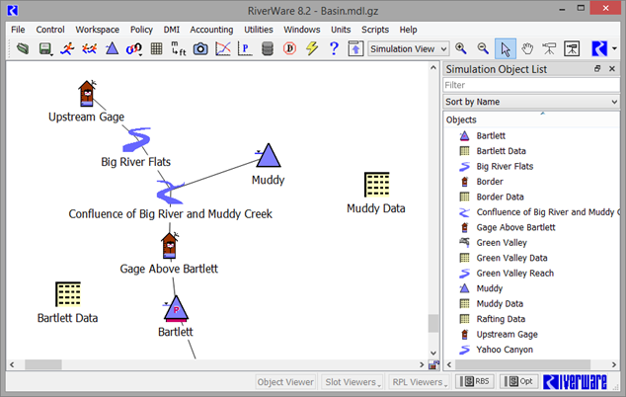Click the object list horizontal scrollbar
Screen dimensions: 626x397
pos(522,364)
